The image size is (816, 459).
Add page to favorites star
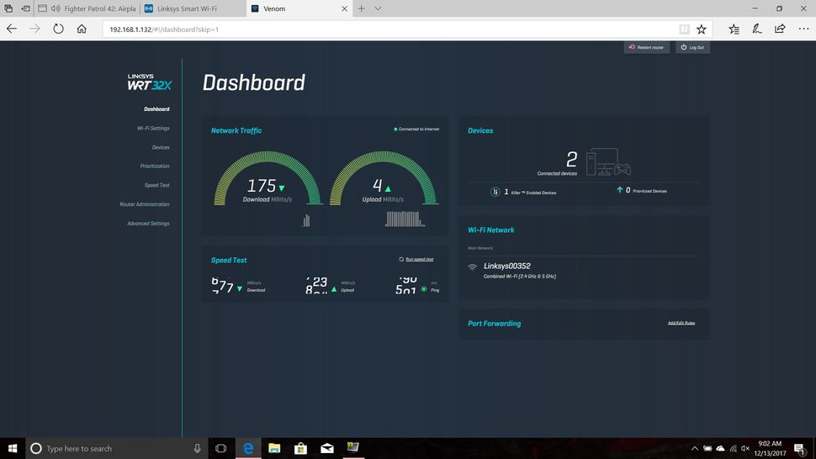tap(702, 29)
